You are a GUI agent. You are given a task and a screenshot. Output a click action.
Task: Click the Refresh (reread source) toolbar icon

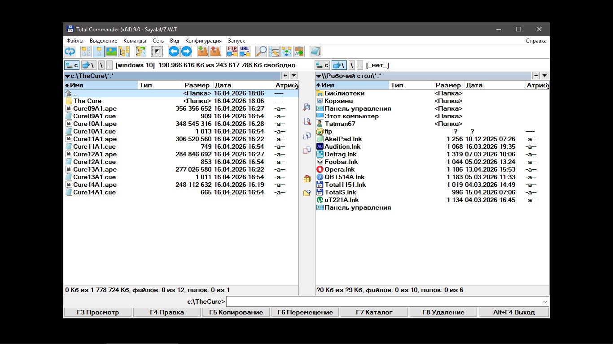(70, 52)
